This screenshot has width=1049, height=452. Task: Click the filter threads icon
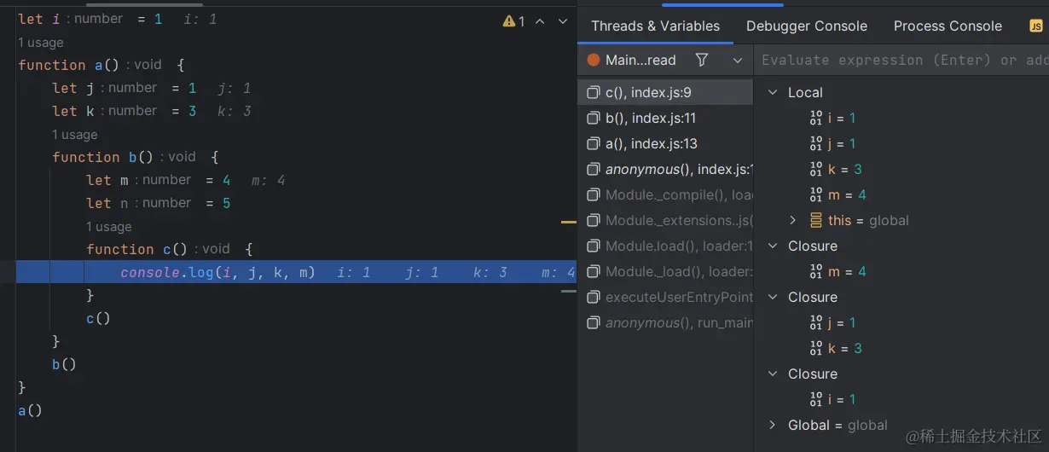(702, 60)
